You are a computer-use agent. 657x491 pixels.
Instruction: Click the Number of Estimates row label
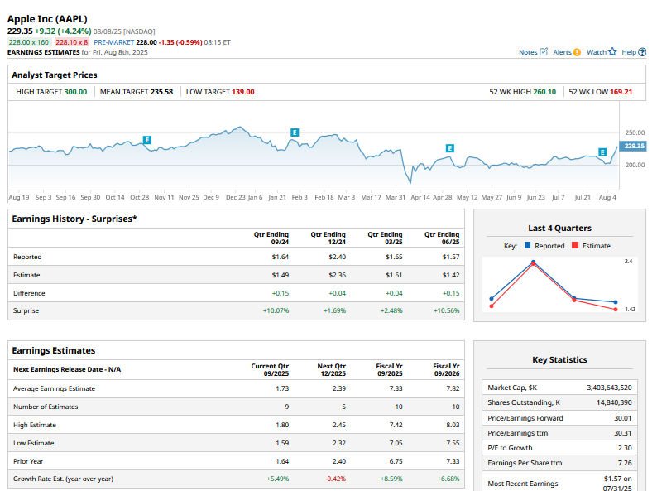(x=46, y=407)
